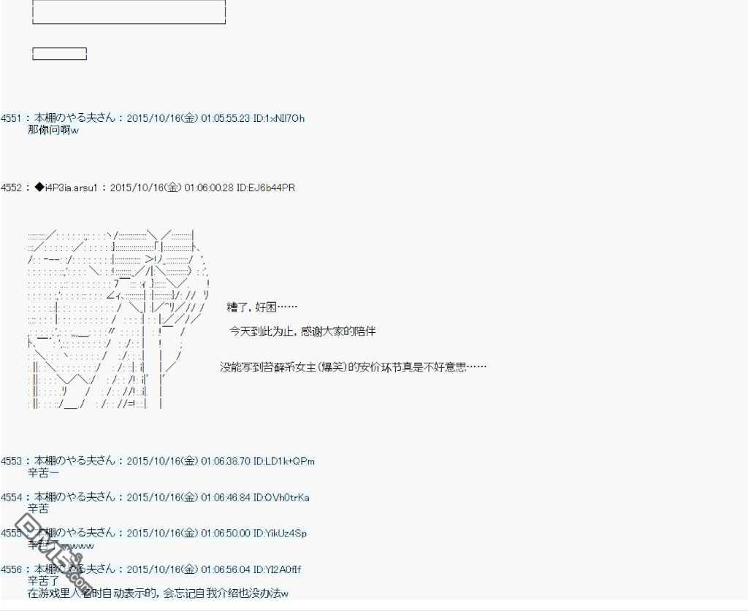Click the 01:06:56.04 timestamp on post 4556

pyautogui.click(x=225, y=569)
